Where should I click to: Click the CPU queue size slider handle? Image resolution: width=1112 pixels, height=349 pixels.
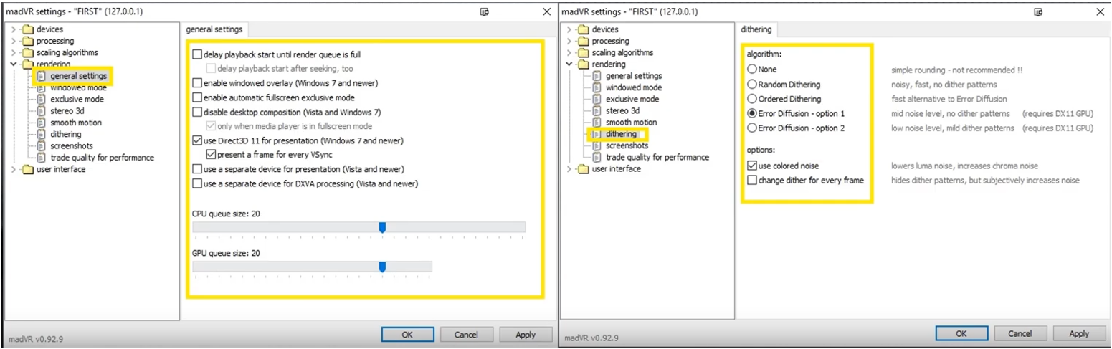(382, 227)
